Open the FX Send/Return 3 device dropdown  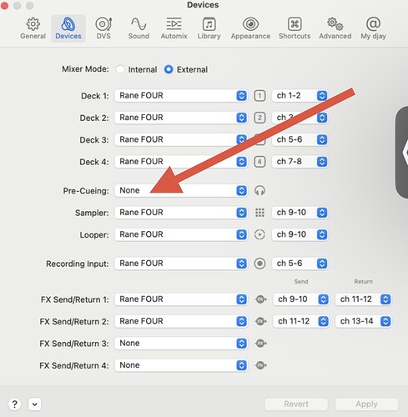point(181,344)
